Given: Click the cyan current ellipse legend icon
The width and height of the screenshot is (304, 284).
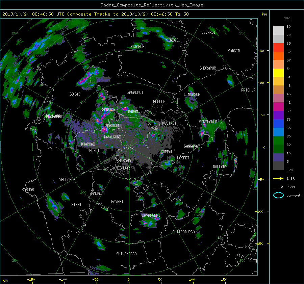Looking at the screenshot, I should pyautogui.click(x=278, y=195).
